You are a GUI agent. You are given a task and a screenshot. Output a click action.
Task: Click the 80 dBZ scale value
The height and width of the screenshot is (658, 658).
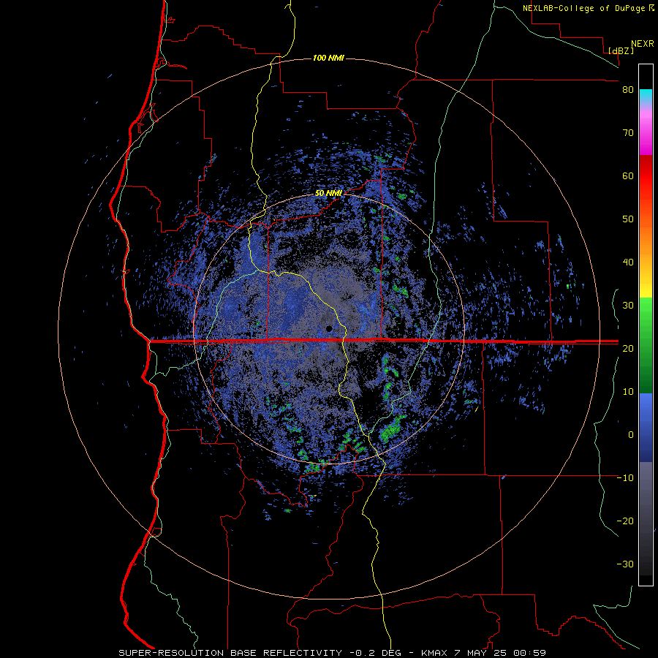coord(628,90)
